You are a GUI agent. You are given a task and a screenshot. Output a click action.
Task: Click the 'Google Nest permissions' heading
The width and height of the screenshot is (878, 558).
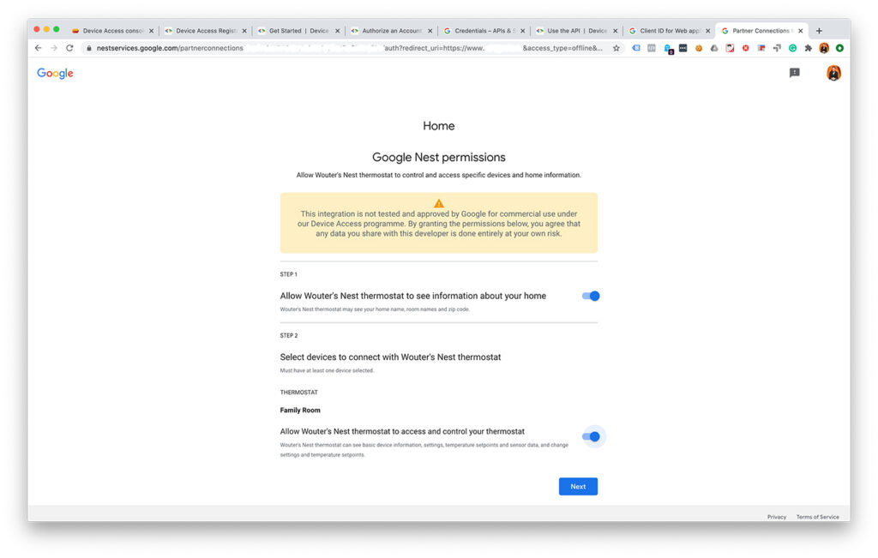tap(439, 157)
